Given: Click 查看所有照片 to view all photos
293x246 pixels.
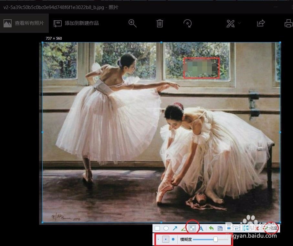Looking at the screenshot, I should point(24,23).
